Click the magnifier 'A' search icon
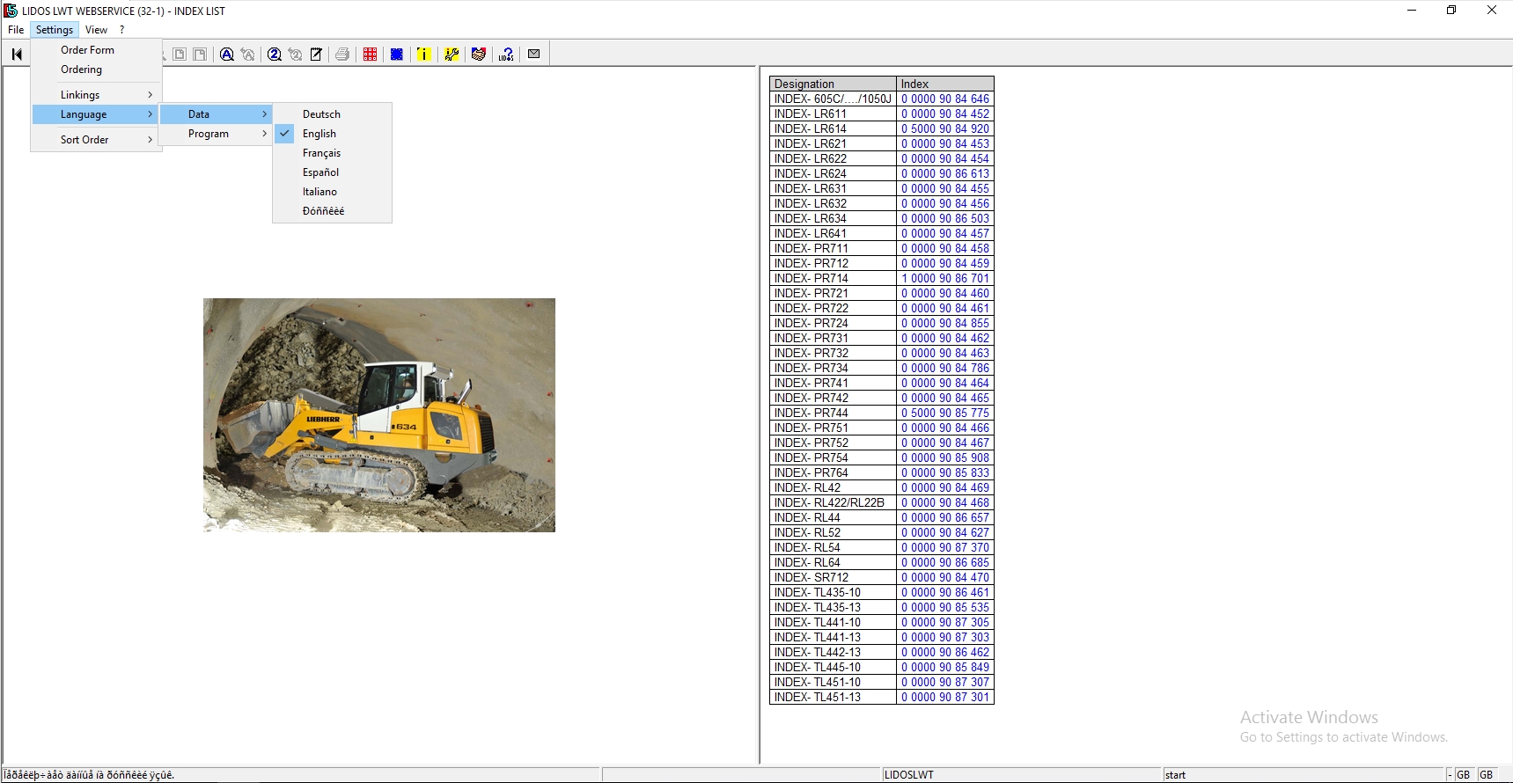This screenshot has height=783, width=1513. pyautogui.click(x=227, y=55)
